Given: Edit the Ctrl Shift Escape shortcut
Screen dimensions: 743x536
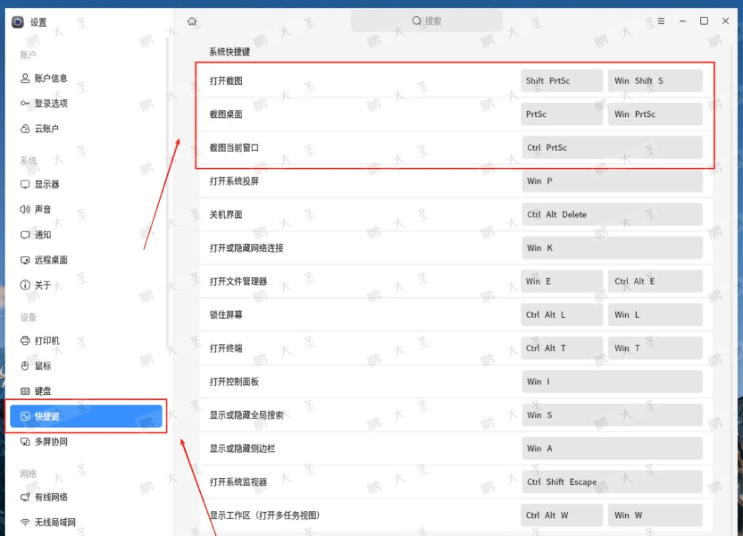Looking at the screenshot, I should click(612, 482).
